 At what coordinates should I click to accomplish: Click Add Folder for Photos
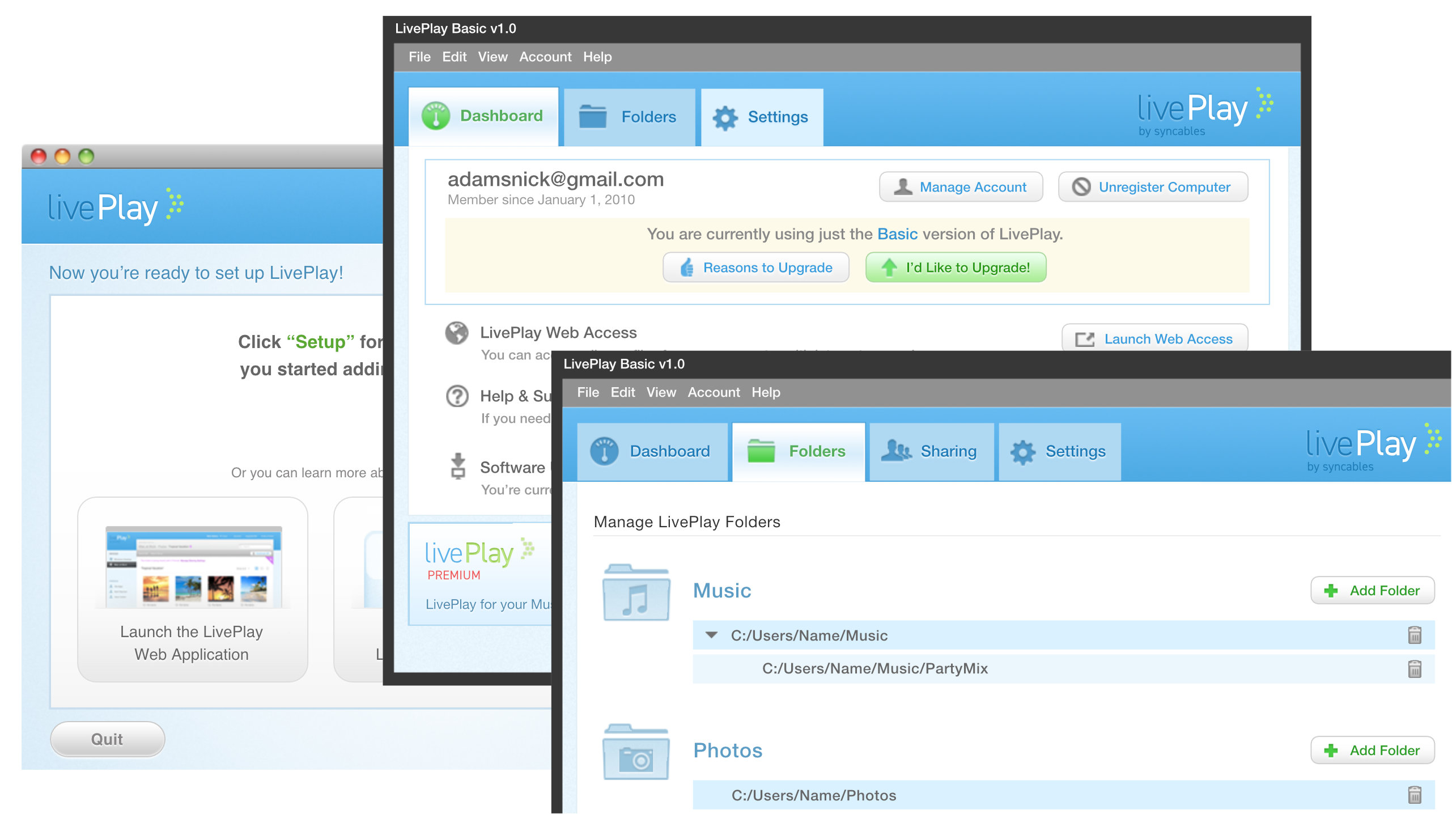pos(1372,751)
